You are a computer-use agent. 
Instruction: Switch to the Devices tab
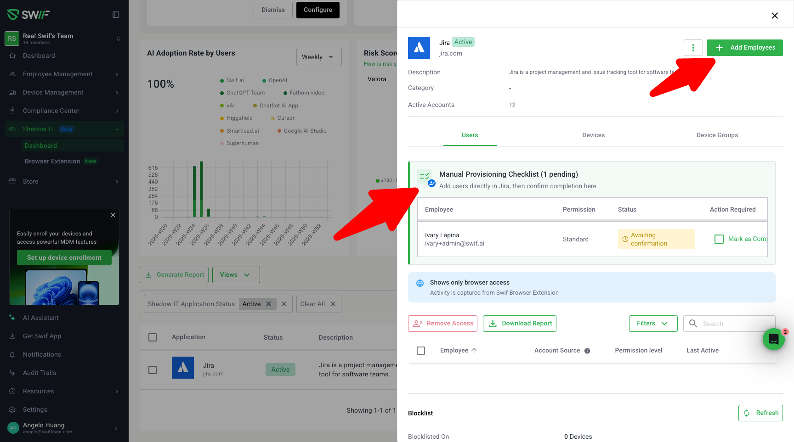click(593, 135)
